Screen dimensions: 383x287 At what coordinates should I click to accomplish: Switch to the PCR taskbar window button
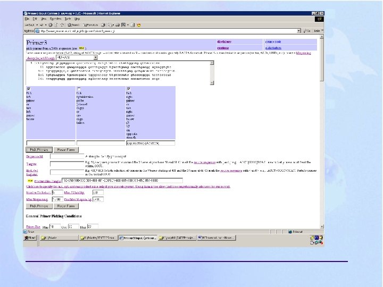(216, 238)
